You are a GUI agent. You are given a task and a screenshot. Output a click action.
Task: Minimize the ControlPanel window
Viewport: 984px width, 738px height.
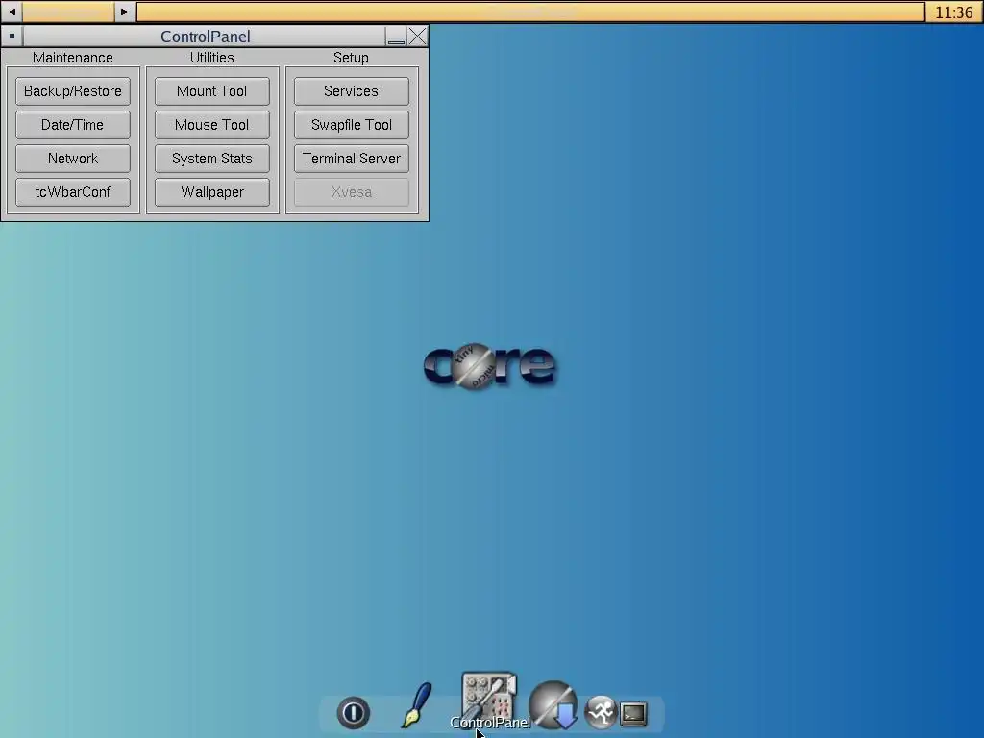coord(396,37)
